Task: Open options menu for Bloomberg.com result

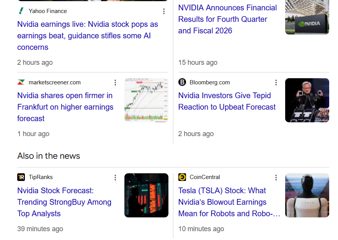Action: [276, 82]
